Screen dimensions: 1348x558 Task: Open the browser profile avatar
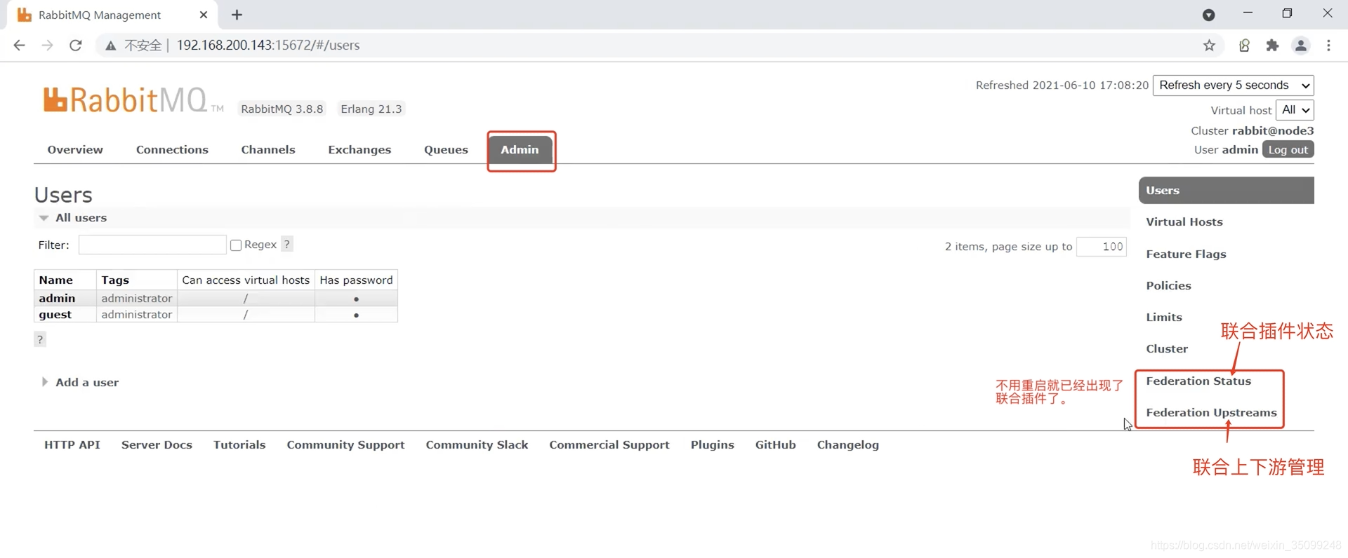1301,46
